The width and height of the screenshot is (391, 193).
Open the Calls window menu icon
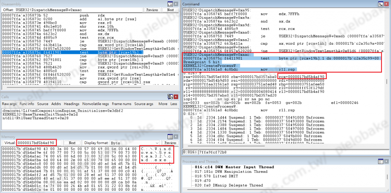(x=170, y=97)
